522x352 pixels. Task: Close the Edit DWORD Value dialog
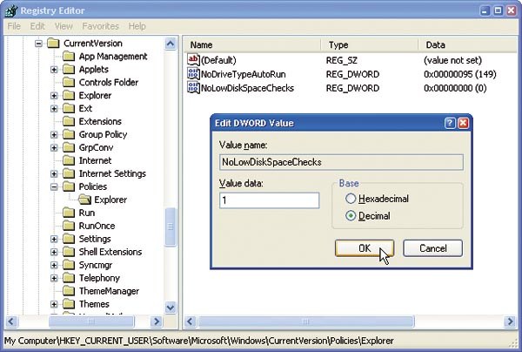coord(463,123)
